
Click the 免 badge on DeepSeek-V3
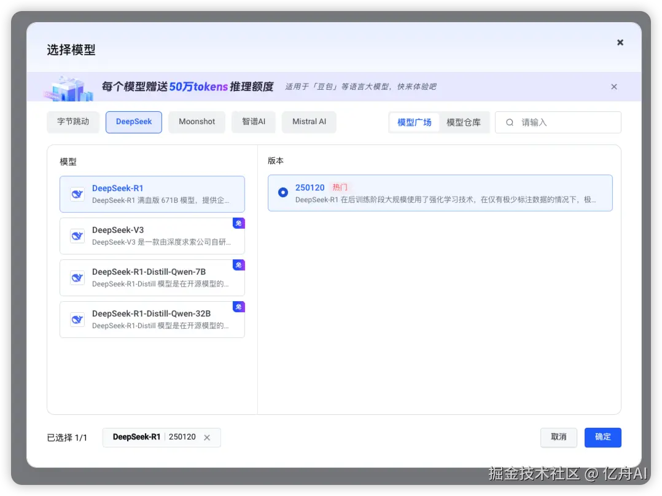(238, 223)
